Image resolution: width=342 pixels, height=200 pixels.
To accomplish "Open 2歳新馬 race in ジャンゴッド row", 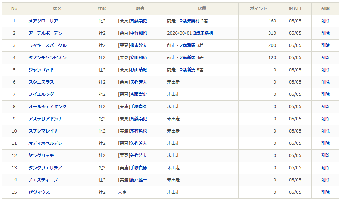I will (x=188, y=70).
